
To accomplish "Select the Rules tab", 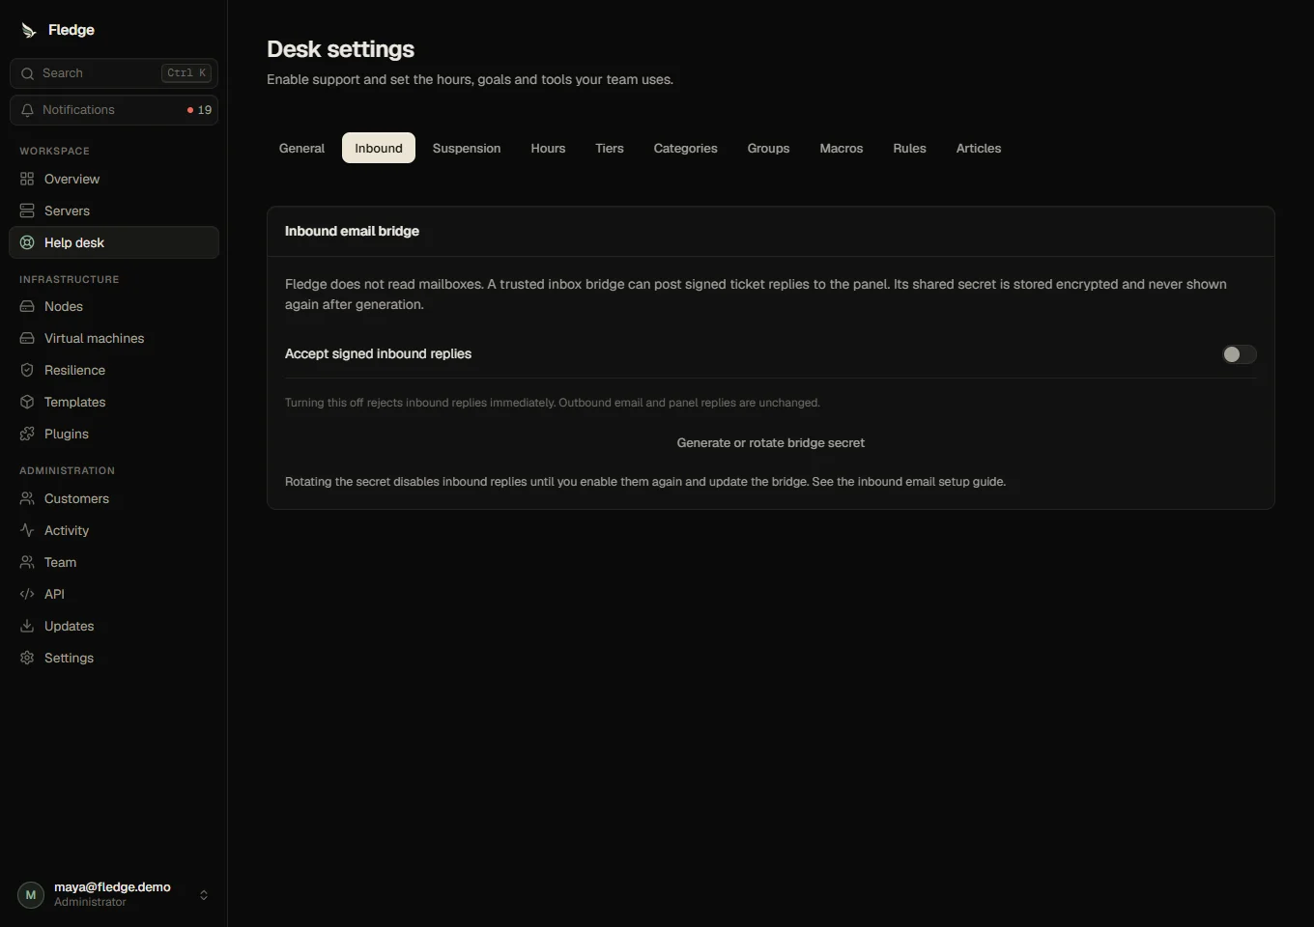I will pyautogui.click(x=909, y=148).
